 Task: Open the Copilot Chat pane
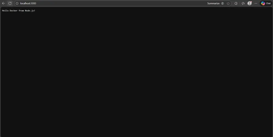[x=266, y=3]
